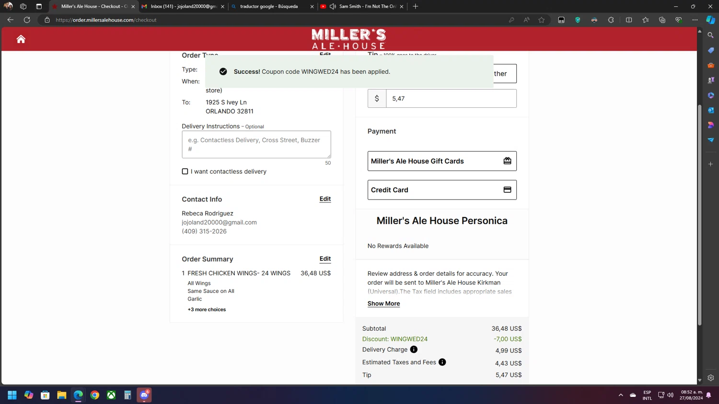Viewport: 719px width, 404px height.
Task: Open the taskbar clock showing 08:52 a. m.
Action: click(691, 395)
